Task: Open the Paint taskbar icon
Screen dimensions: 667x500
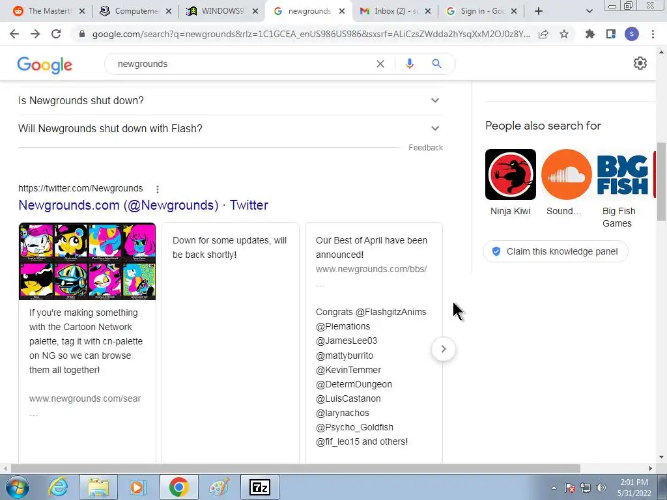Action: click(x=220, y=487)
